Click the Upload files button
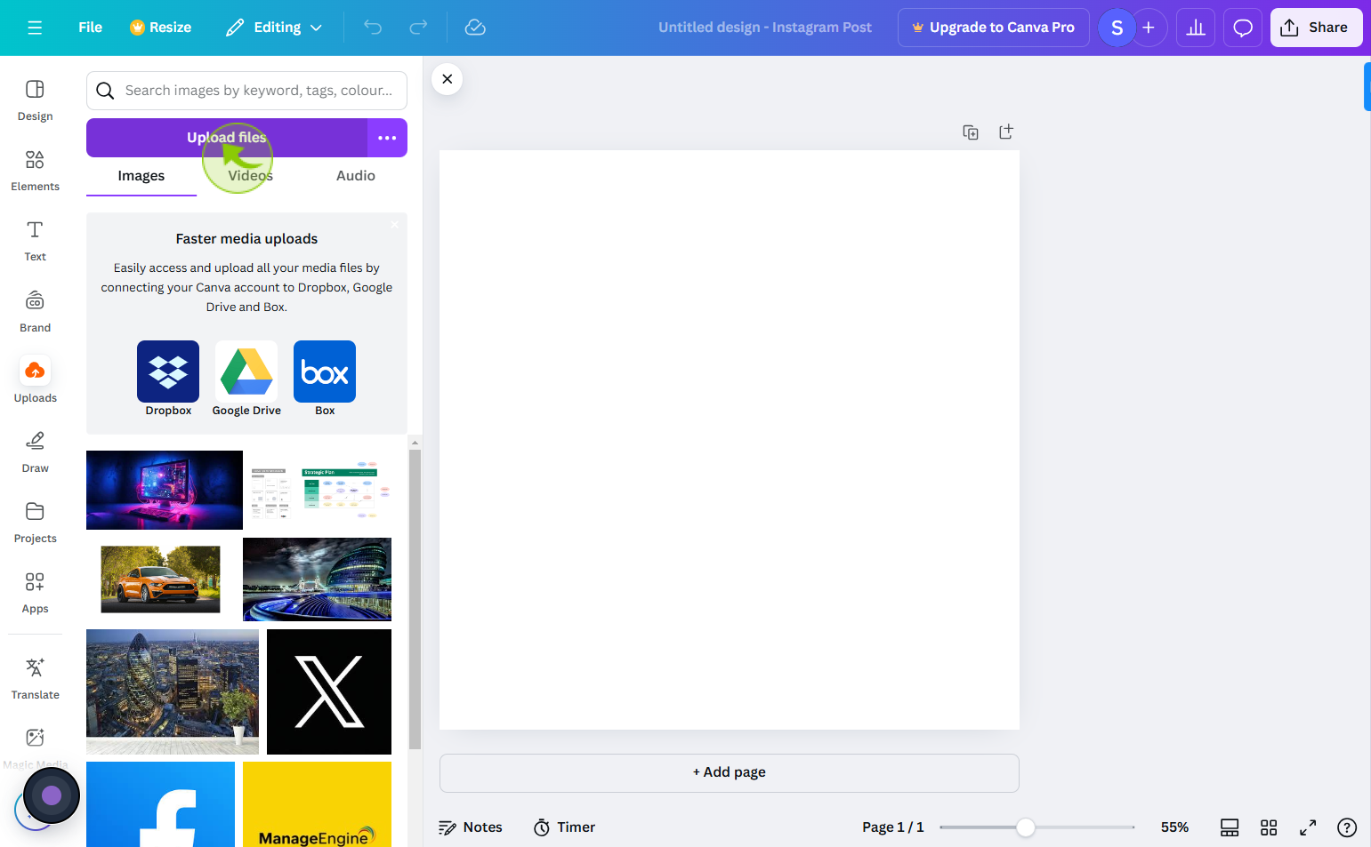Viewport: 1371px width, 847px height. point(227,138)
